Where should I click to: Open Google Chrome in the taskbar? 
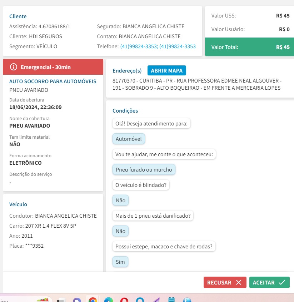93,300
